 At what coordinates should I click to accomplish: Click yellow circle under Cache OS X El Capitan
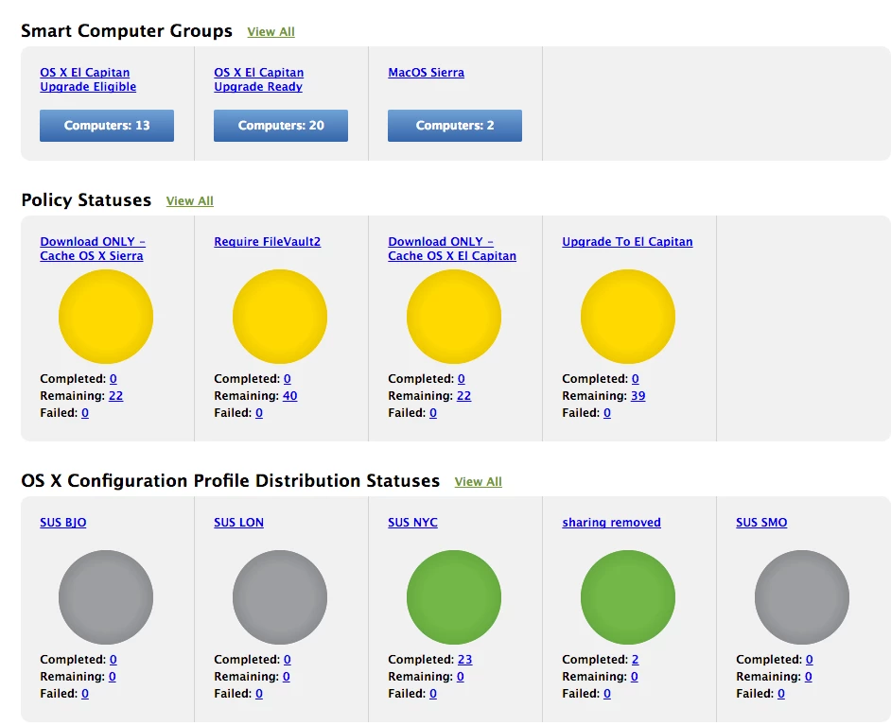(454, 317)
